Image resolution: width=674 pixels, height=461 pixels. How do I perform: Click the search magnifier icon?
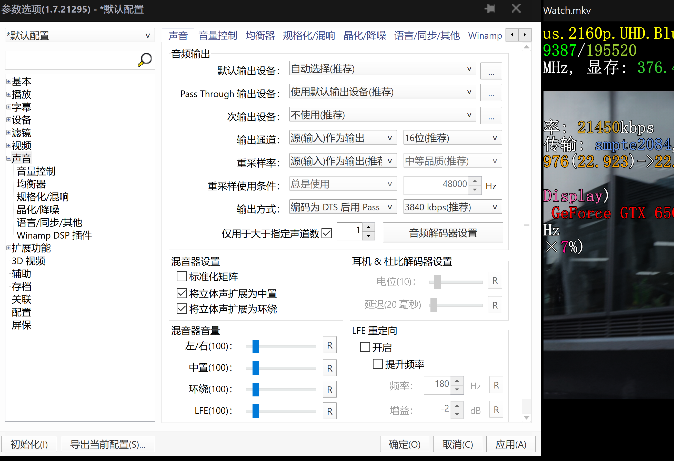coord(144,60)
